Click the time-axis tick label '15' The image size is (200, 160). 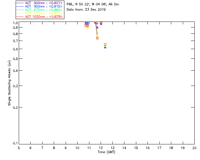click(x=136, y=148)
